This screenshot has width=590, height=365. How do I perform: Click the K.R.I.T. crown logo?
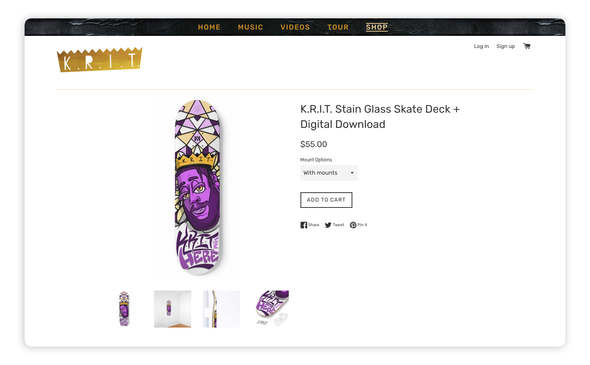(x=100, y=60)
